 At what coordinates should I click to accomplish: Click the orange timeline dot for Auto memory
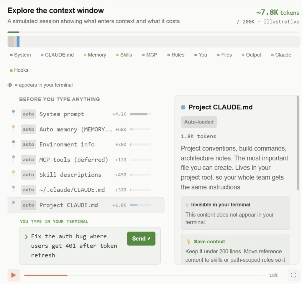tap(13, 127)
